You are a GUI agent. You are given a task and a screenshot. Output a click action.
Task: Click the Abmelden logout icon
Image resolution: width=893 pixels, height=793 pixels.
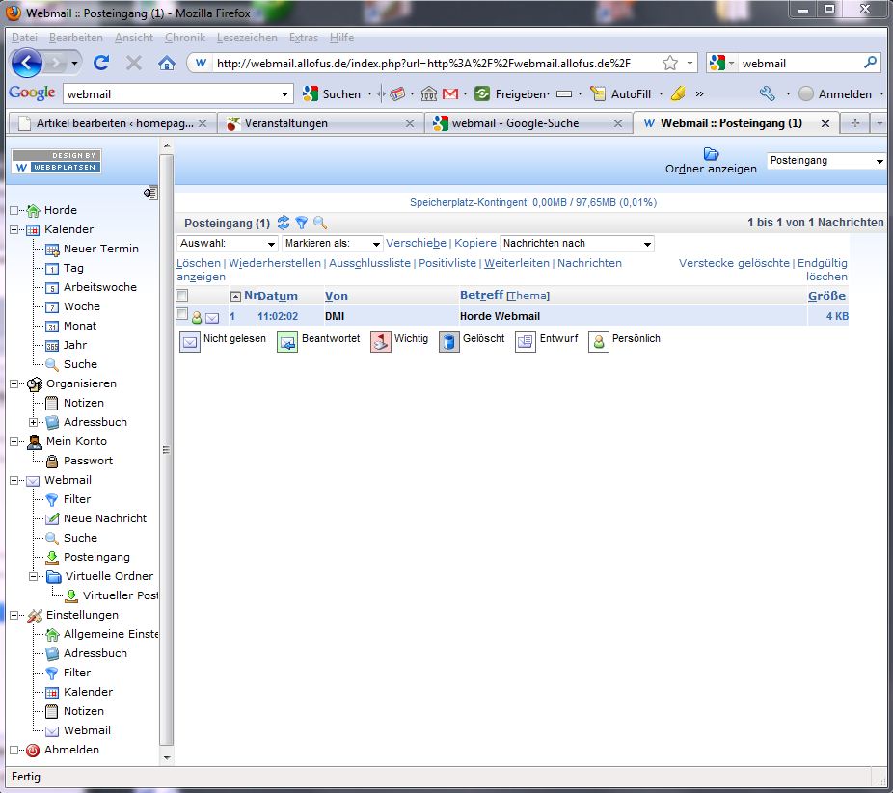[x=33, y=751]
